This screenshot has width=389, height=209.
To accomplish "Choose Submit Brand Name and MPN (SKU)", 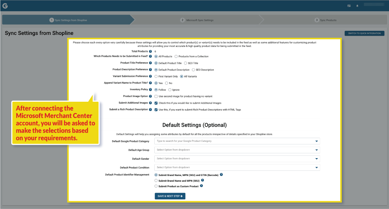I will (x=156, y=180).
